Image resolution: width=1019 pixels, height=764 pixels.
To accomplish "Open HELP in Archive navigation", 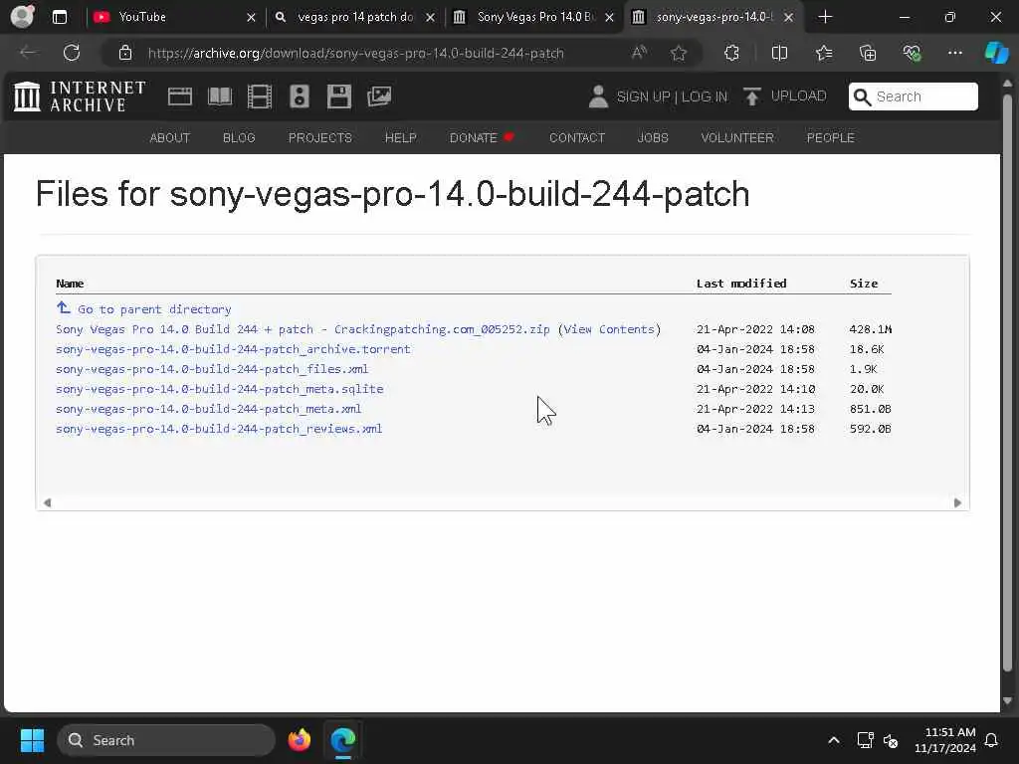I will point(400,137).
